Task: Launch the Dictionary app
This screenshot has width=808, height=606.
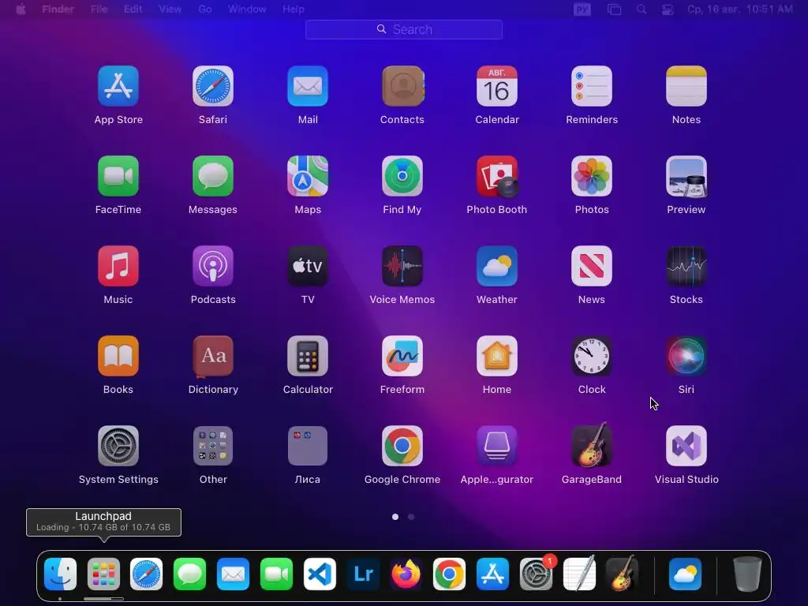Action: pos(213,356)
